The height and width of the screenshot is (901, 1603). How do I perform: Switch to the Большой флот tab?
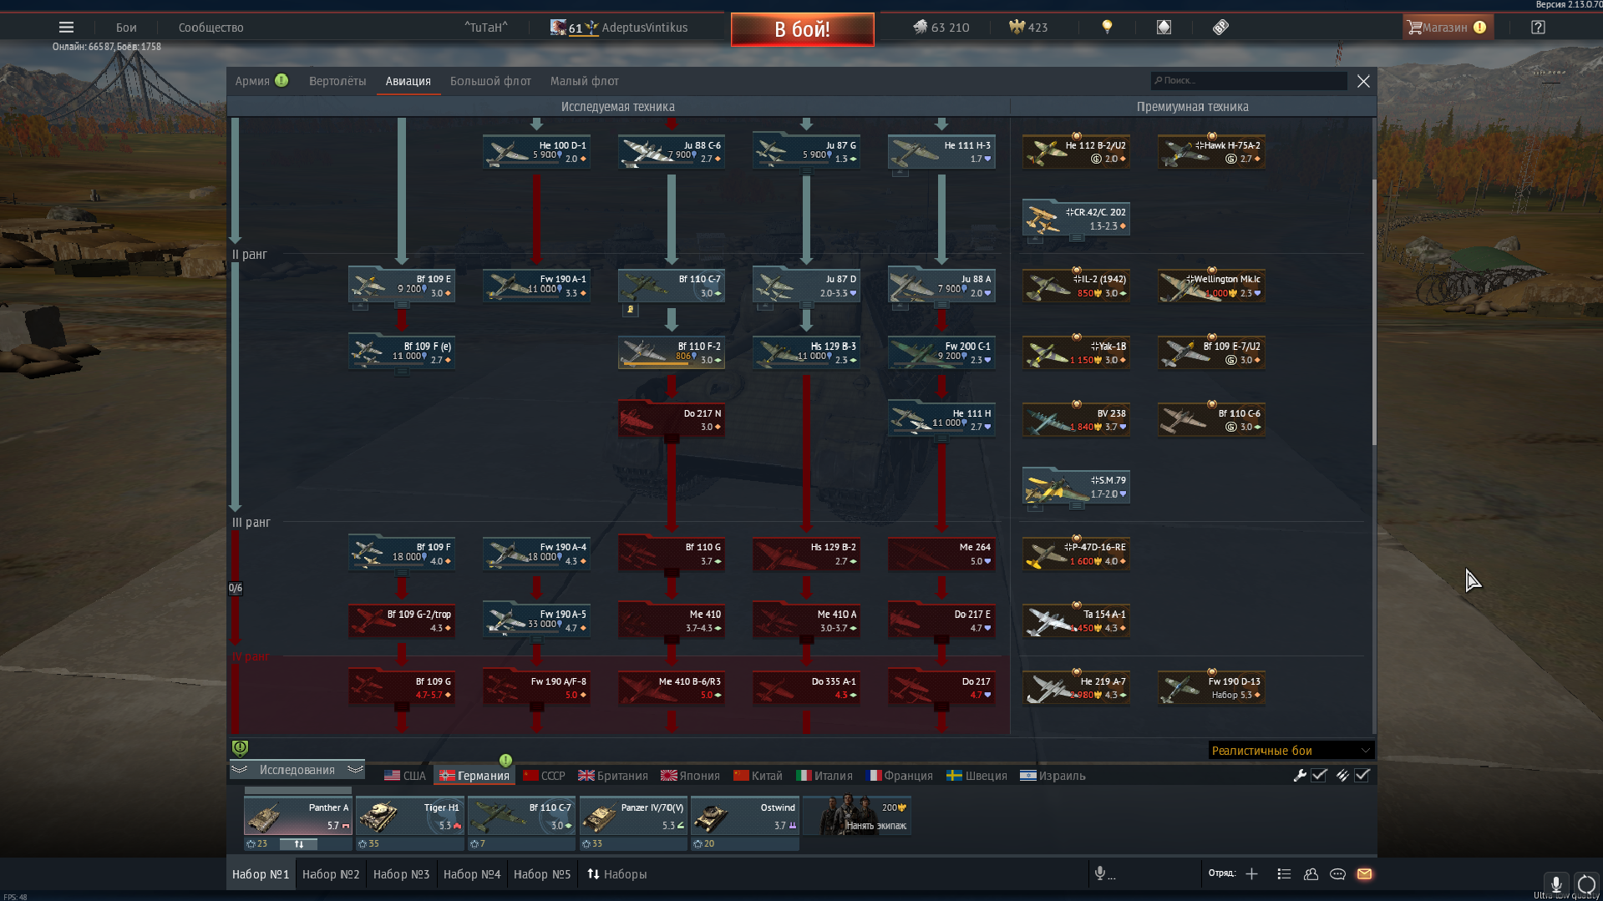[490, 81]
